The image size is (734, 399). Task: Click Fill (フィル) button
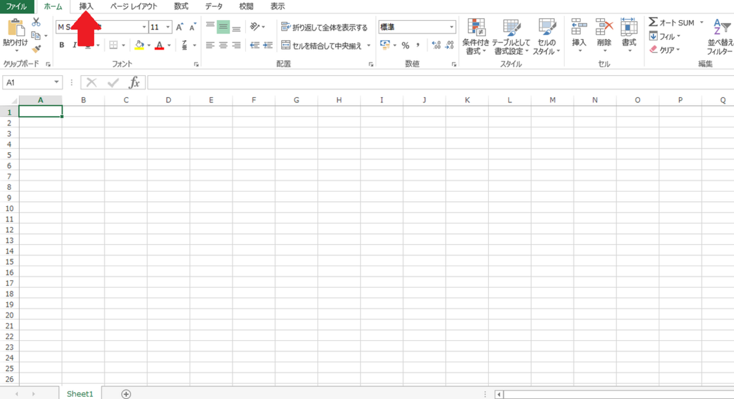[664, 36]
